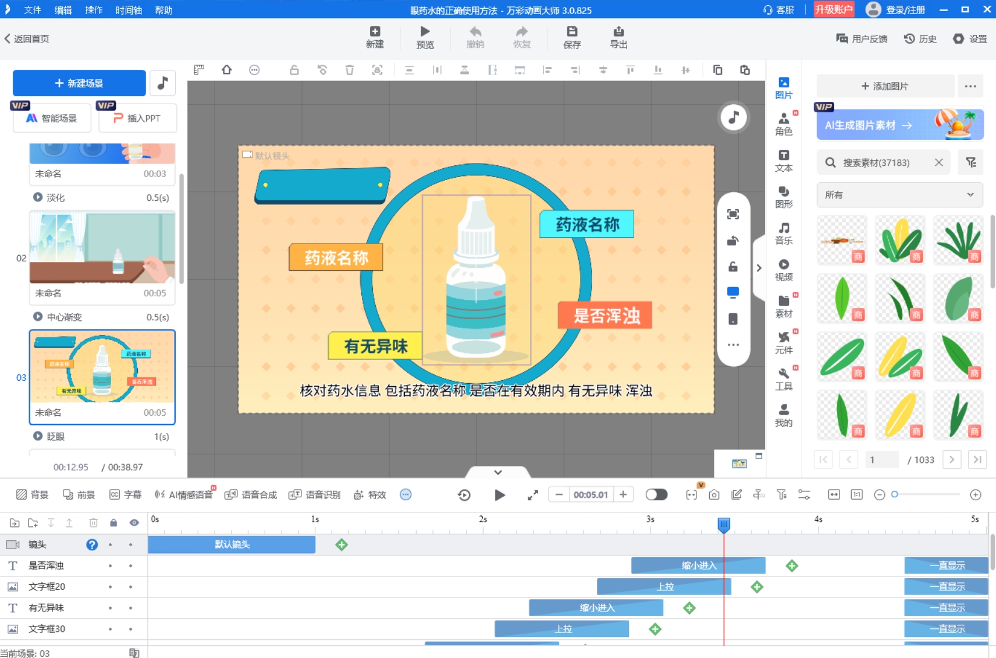Select scene 02 thumbnail
996x658 pixels.
(102, 247)
